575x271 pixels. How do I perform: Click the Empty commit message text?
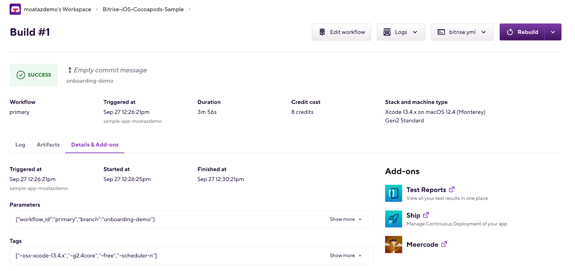(x=110, y=70)
